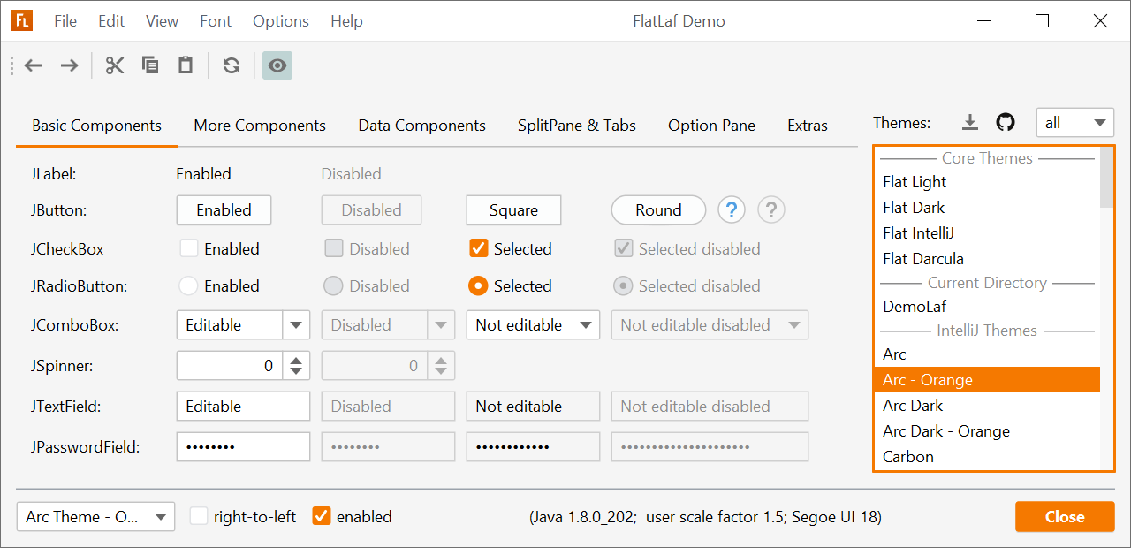Click the Paste clipboard icon
Viewport: 1131px width, 548px height.
pyautogui.click(x=186, y=65)
